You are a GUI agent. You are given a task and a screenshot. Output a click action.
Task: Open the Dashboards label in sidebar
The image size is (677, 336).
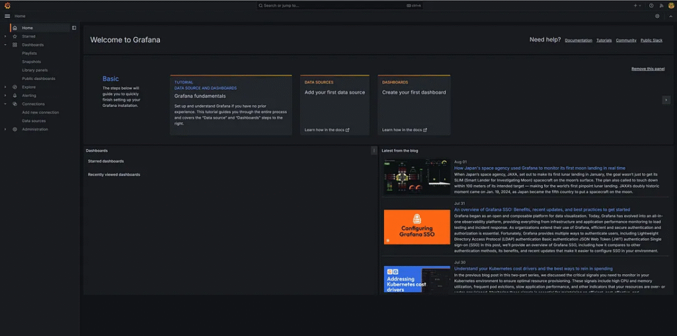click(x=33, y=45)
